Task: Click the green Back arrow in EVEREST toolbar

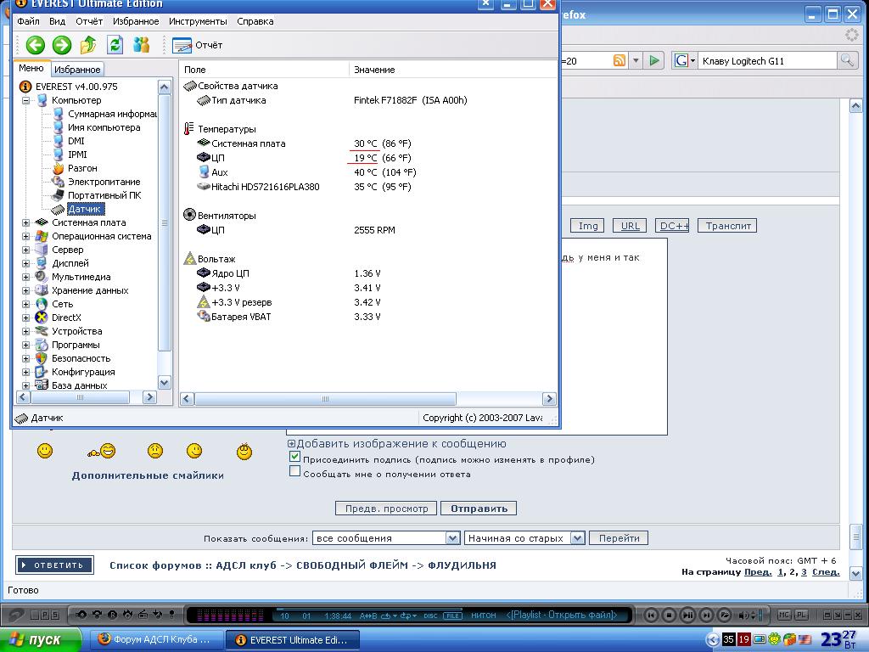Action: (x=36, y=45)
